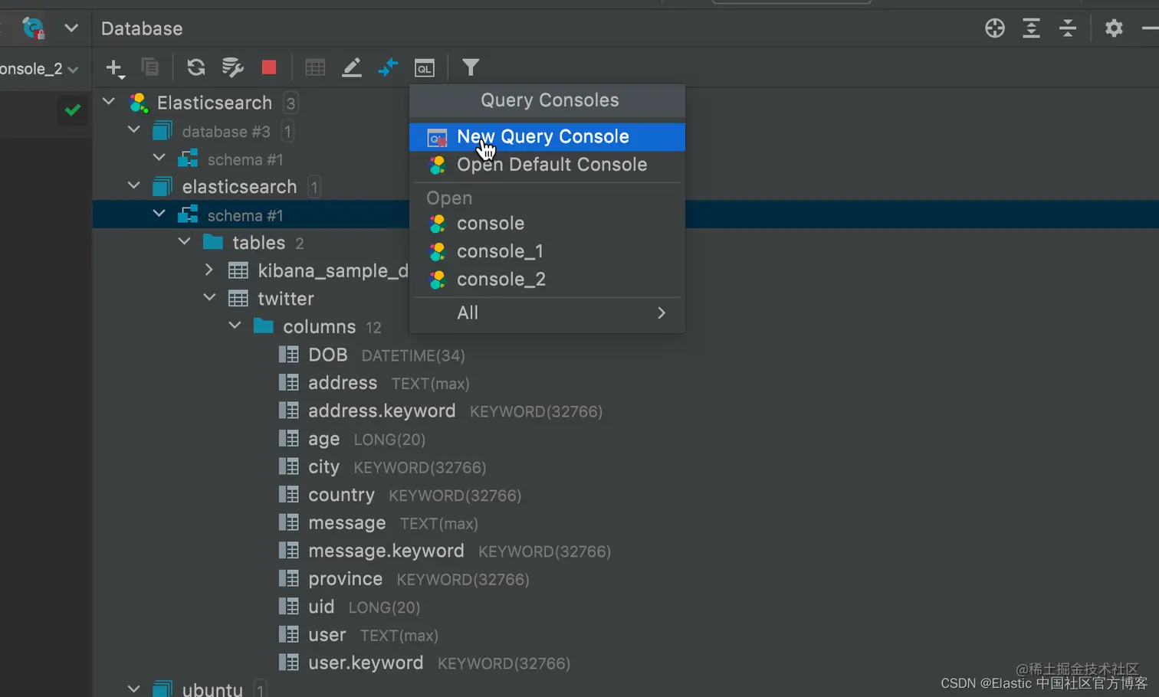Expand all tree nodes with Expand All icon

[x=1030, y=28]
